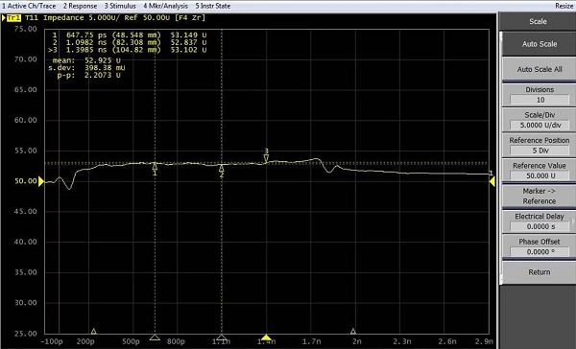576x349 pixels.
Task: Select active marker 3 on the trace
Action: [266, 158]
